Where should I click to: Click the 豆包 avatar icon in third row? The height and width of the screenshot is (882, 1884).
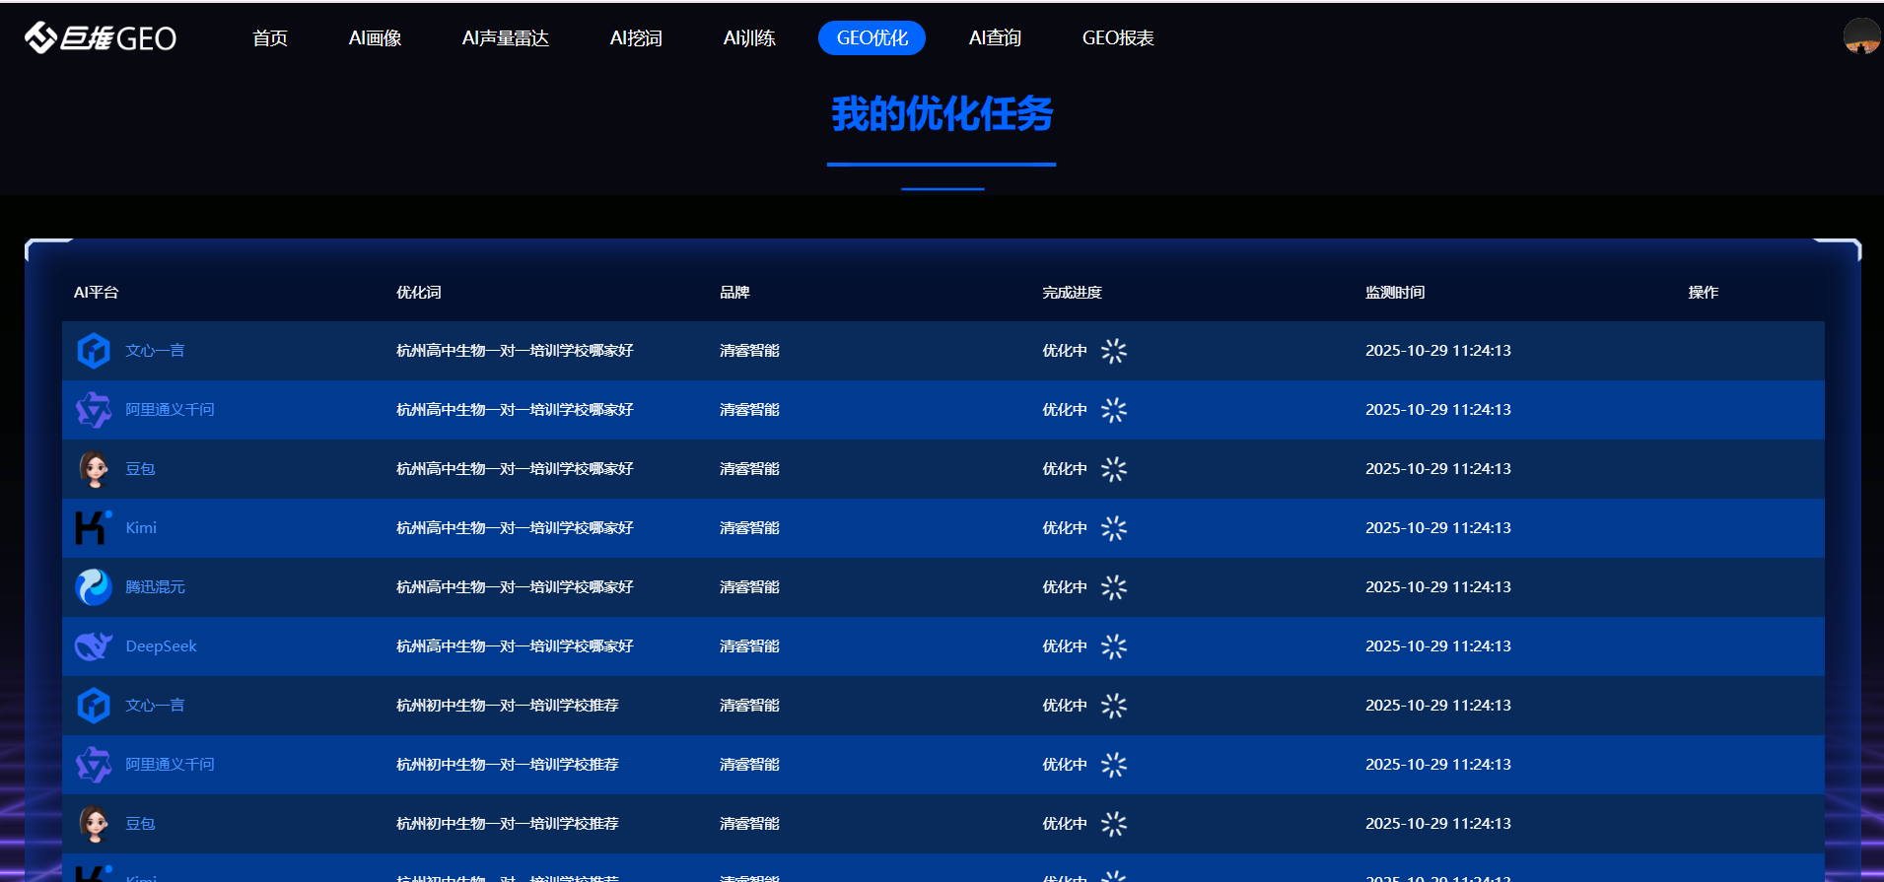pyautogui.click(x=94, y=469)
